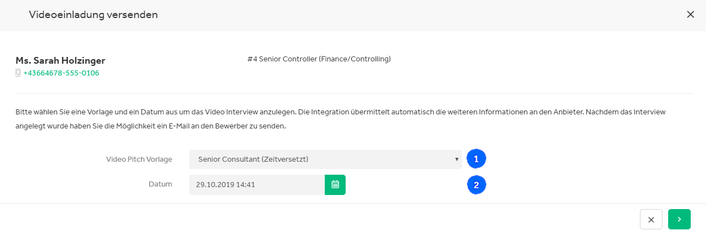Viewport: 706px width, 235px height.
Task: Select the applicant name Ms. Sarah Holzinger
Action: [x=60, y=60]
